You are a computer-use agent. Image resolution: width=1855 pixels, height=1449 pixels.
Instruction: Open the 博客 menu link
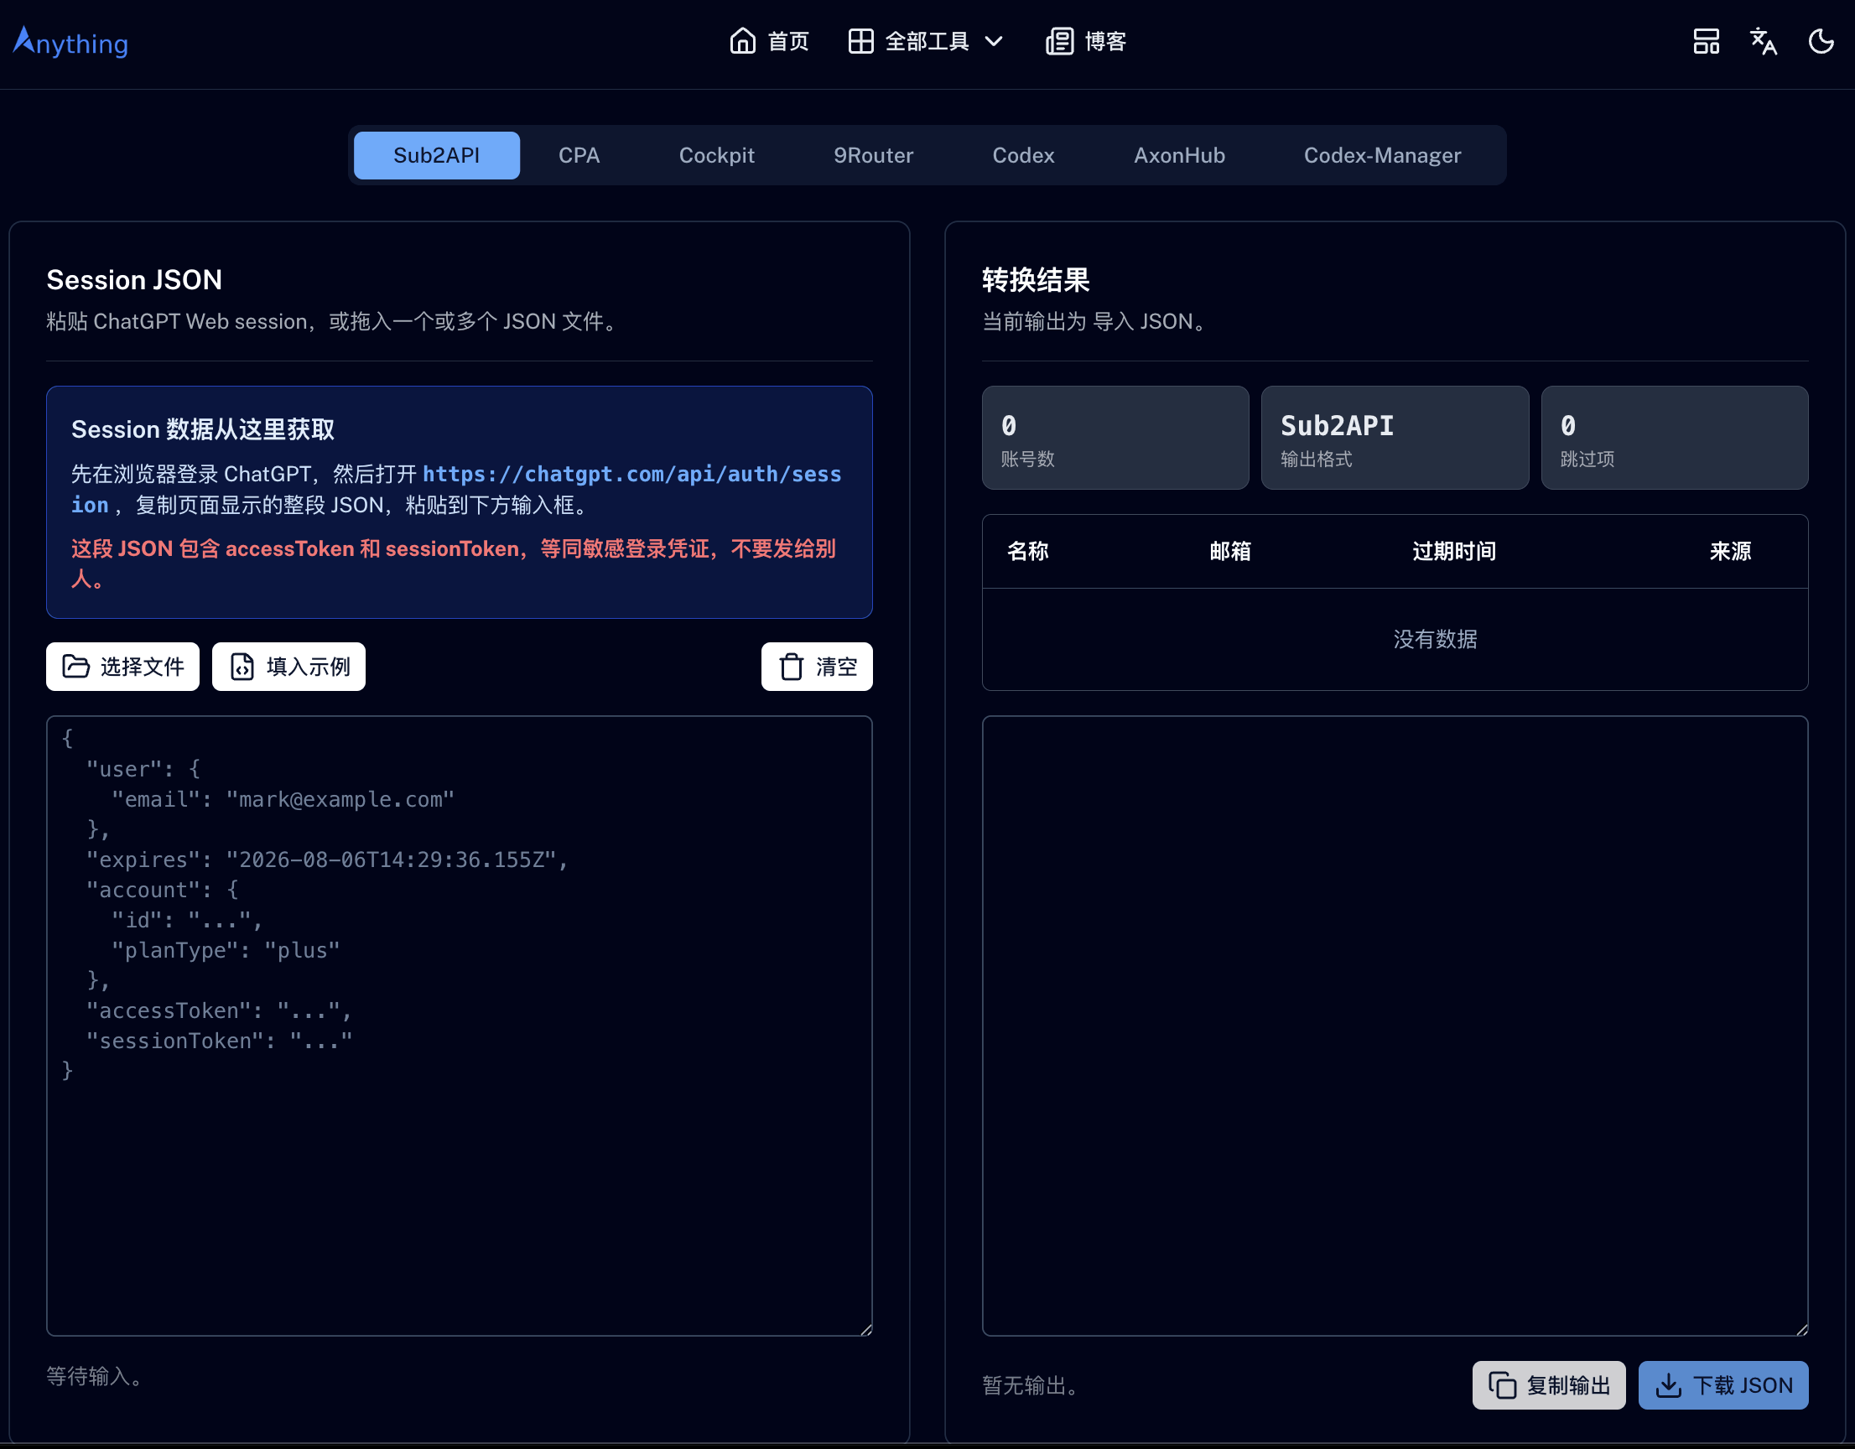click(1085, 41)
